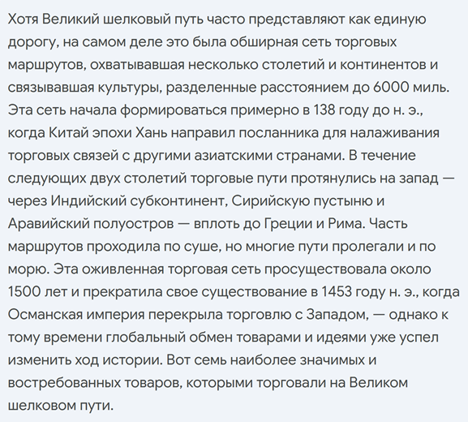
Task: Click the word "глобальный"
Action: (146, 337)
